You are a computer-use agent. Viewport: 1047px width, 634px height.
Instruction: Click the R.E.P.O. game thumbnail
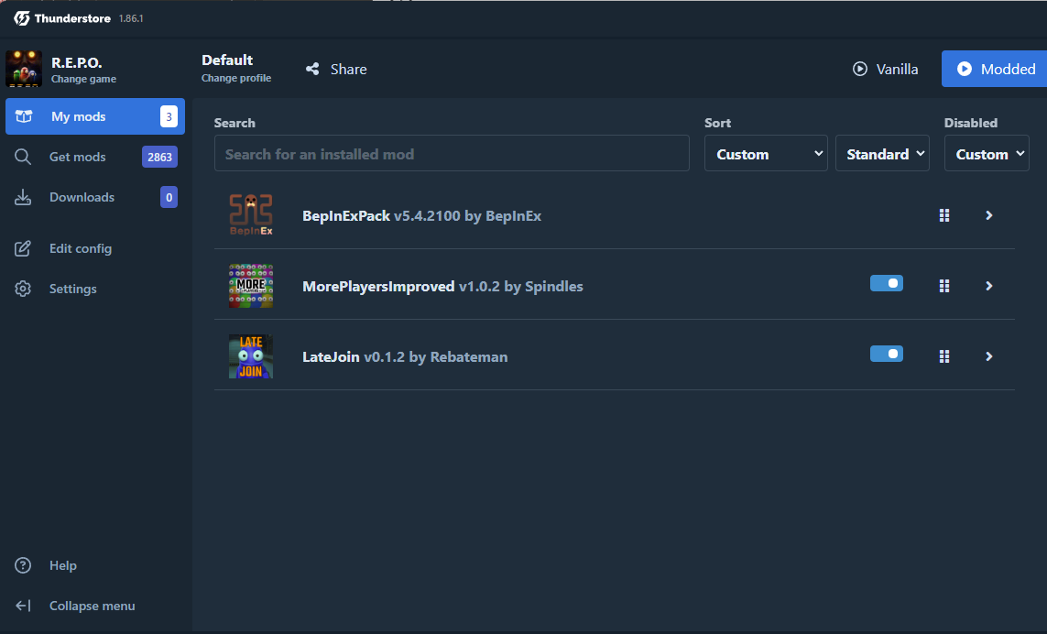coord(24,69)
